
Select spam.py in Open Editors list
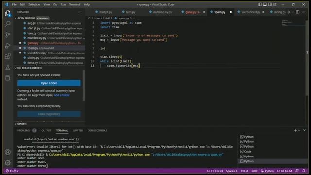(49, 48)
